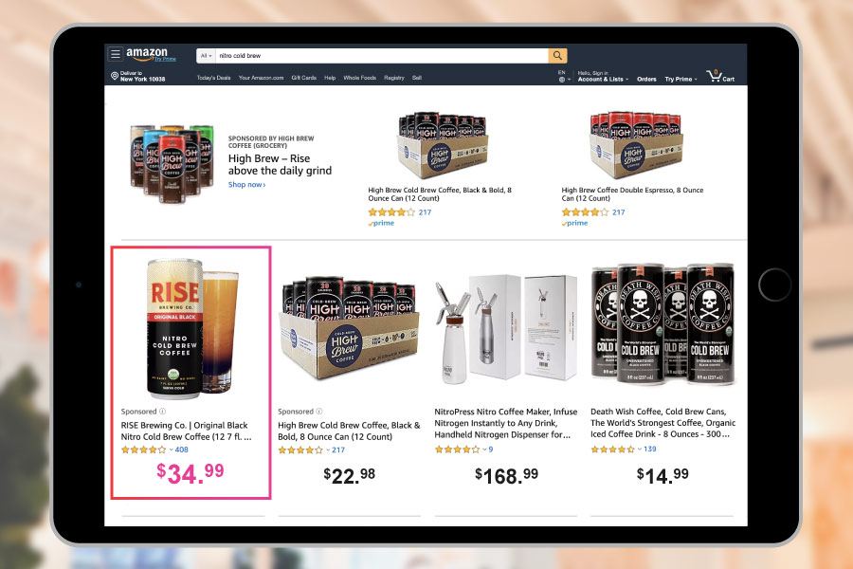Screen dimensions: 853x569
Task: Click the orange search magnifier button
Action: point(557,56)
